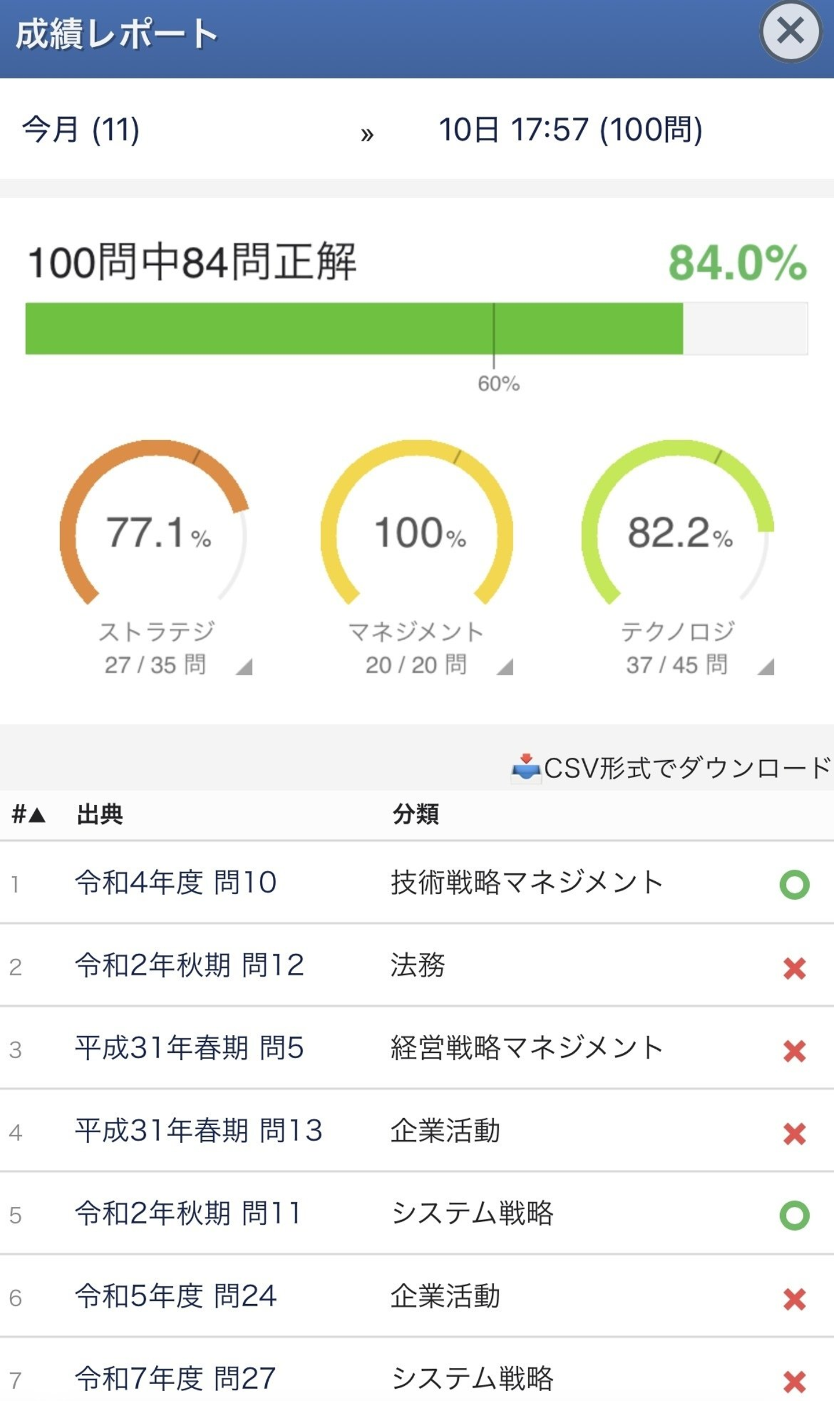
Task: Sort by the 分類 column header
Action: pyautogui.click(x=415, y=815)
